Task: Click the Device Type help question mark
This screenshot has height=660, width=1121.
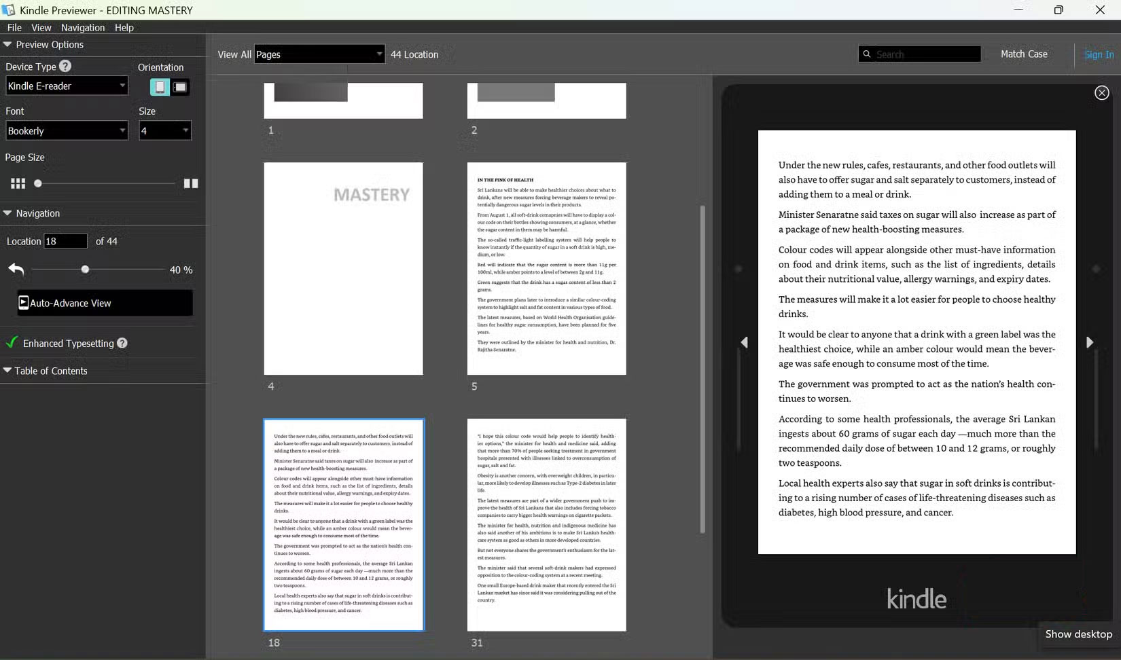Action: point(65,66)
